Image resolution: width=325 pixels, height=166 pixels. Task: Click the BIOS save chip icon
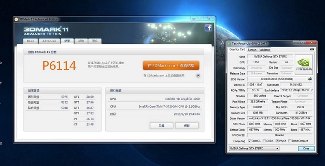click(310, 79)
